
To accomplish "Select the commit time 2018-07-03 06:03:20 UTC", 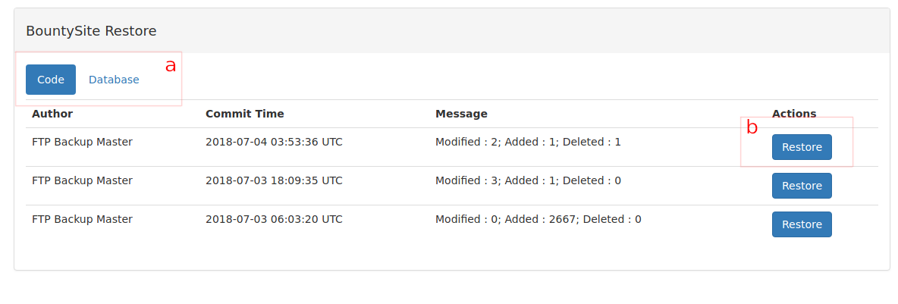I will click(274, 219).
